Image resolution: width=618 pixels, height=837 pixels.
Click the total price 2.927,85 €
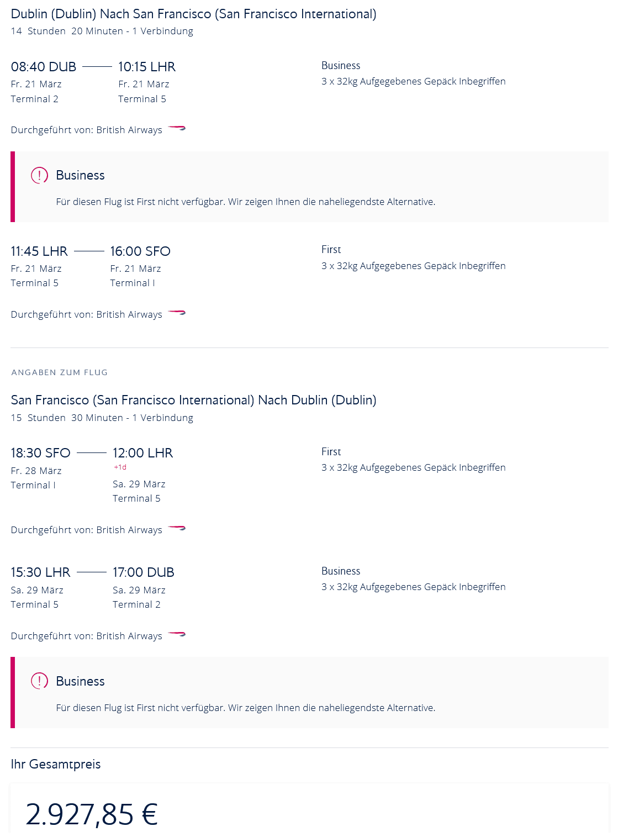coord(92,814)
